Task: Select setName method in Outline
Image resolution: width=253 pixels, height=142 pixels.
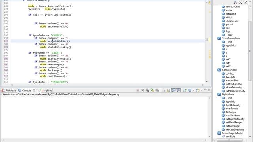Action: [x=231, y=14]
